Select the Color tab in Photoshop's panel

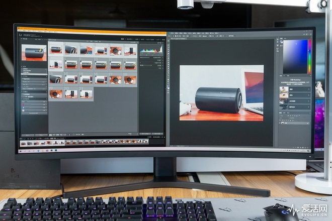pyautogui.click(x=281, y=39)
